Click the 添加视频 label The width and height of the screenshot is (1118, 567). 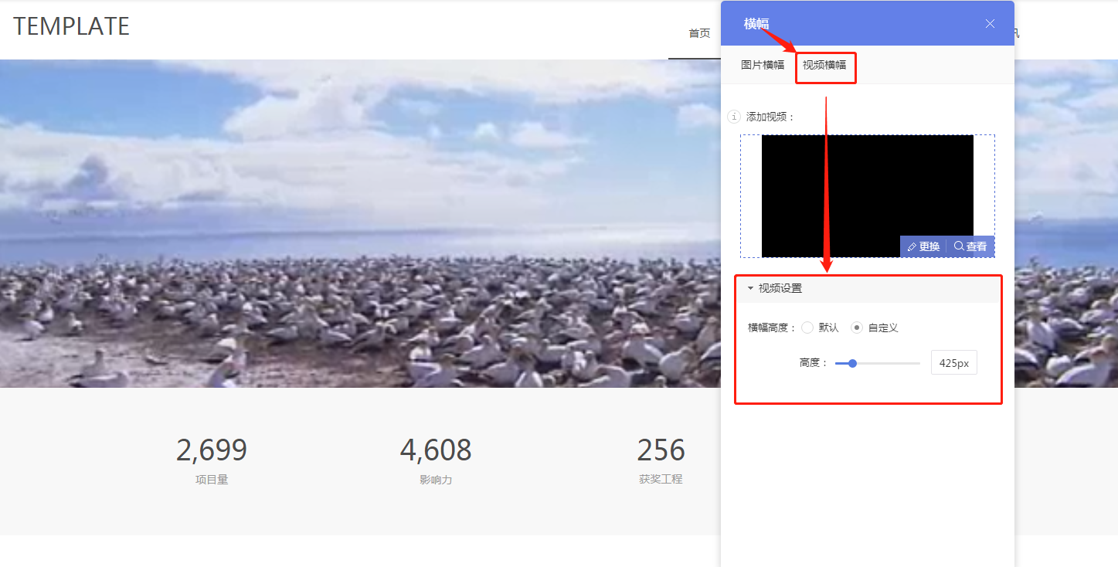pyautogui.click(x=770, y=117)
